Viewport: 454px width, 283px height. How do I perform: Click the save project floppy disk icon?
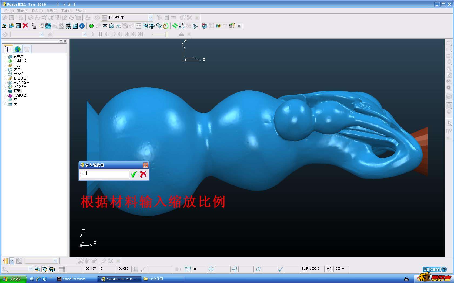pos(18,26)
